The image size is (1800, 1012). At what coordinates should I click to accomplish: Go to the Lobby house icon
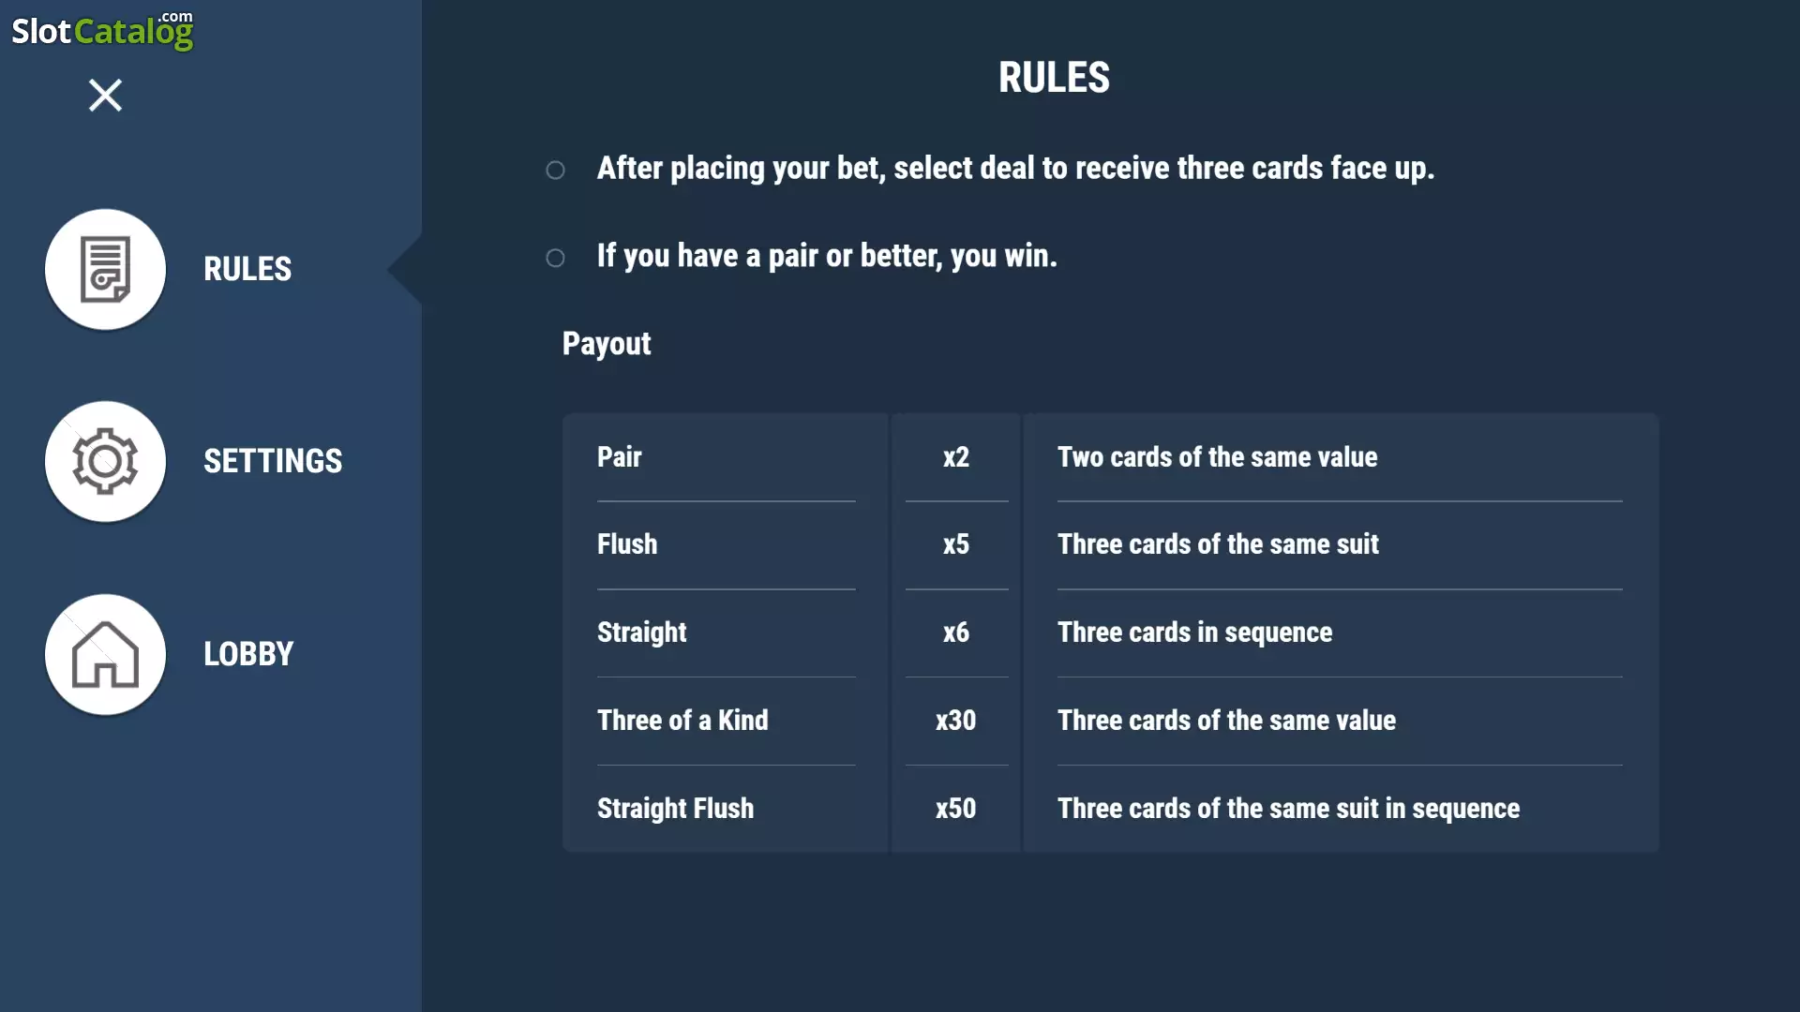point(105,654)
